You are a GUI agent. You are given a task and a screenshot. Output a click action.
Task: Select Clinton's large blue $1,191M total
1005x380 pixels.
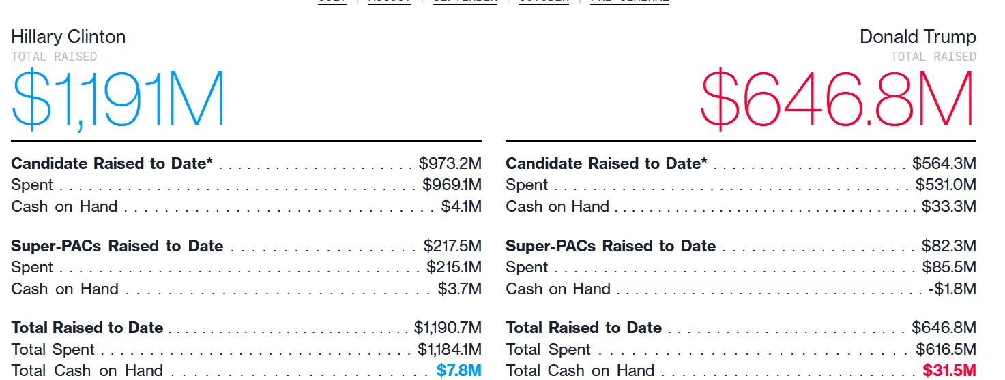[x=118, y=100]
